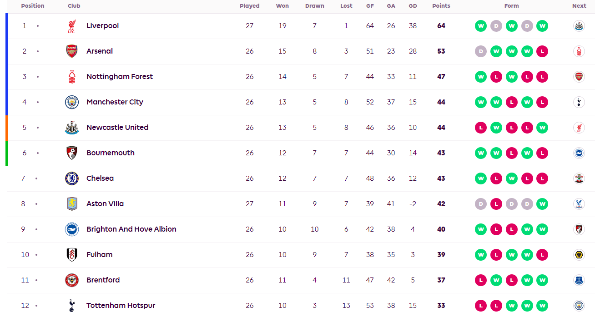Click the Arsenal badge in Club column

(71, 51)
